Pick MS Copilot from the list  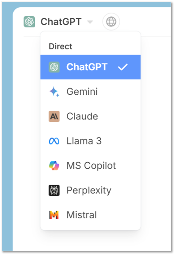tap(91, 166)
